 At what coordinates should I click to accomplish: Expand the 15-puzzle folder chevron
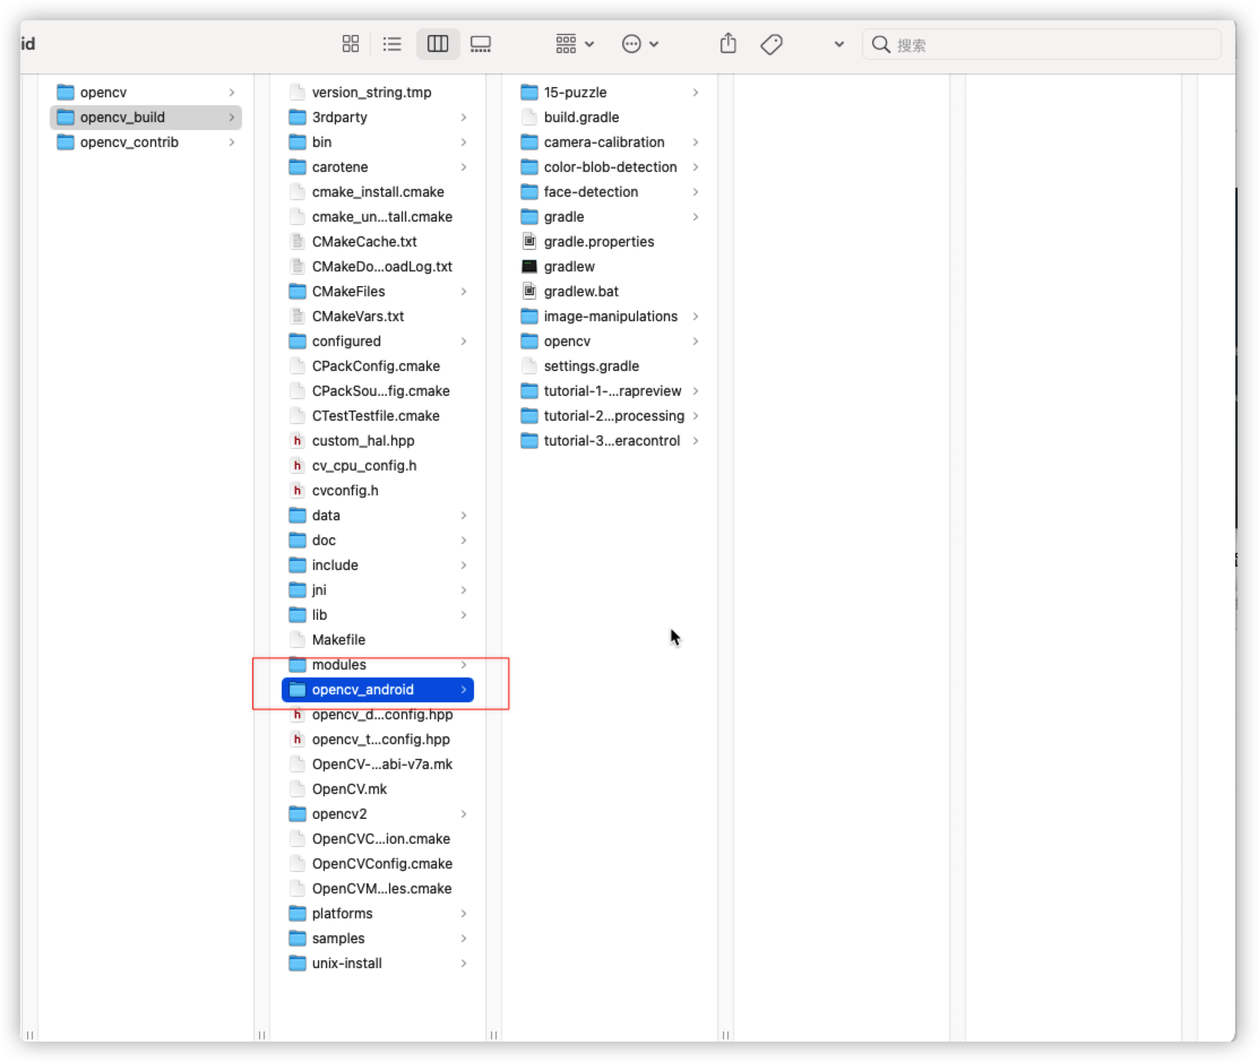pyautogui.click(x=696, y=93)
